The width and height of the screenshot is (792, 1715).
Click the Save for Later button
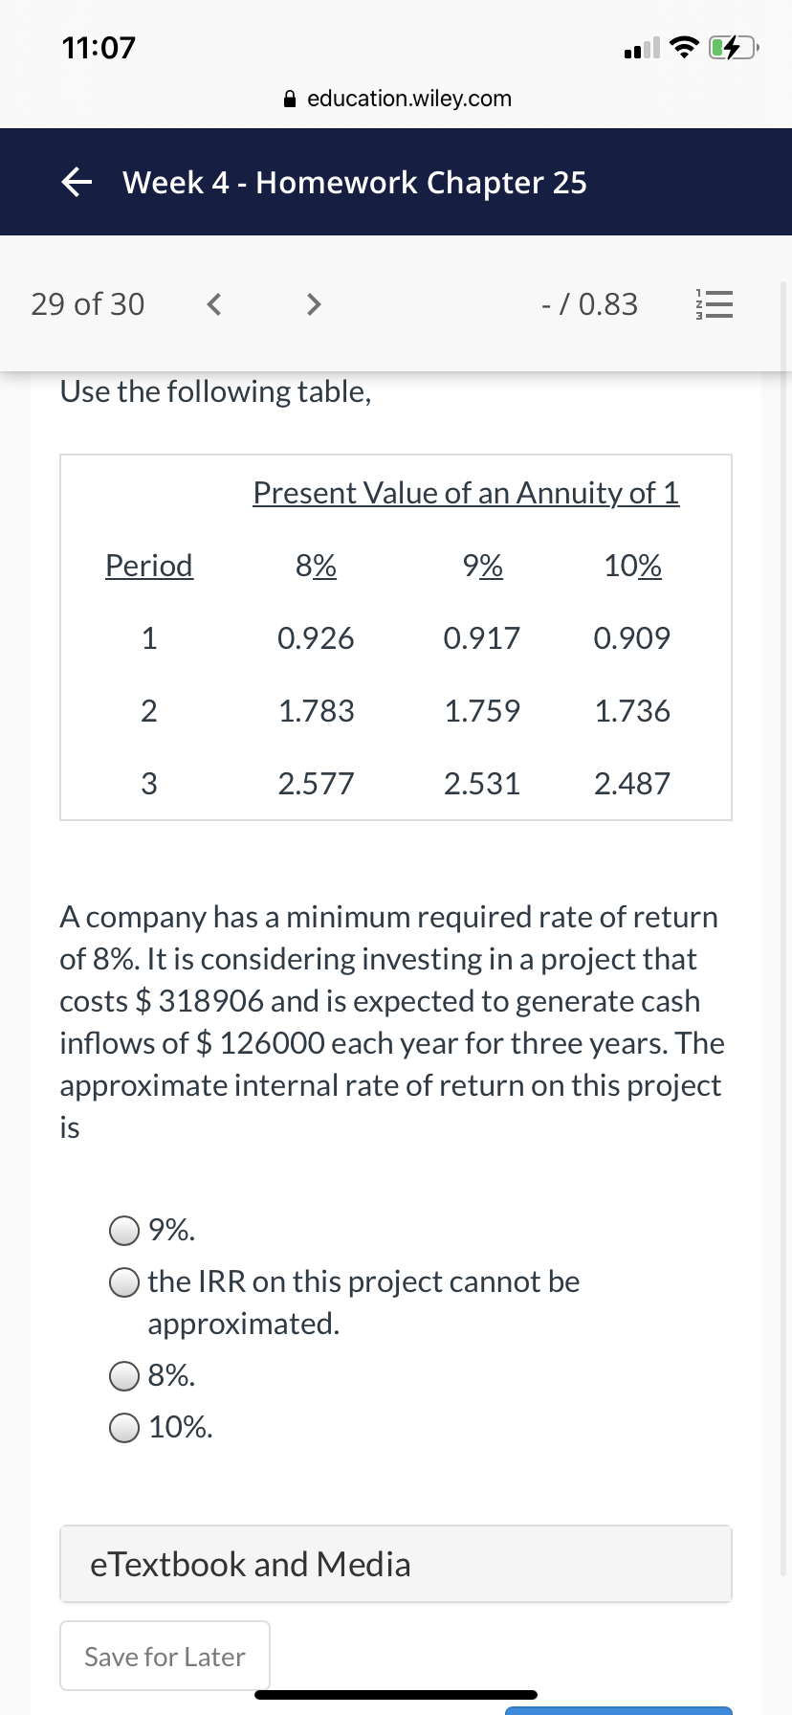tap(165, 1656)
